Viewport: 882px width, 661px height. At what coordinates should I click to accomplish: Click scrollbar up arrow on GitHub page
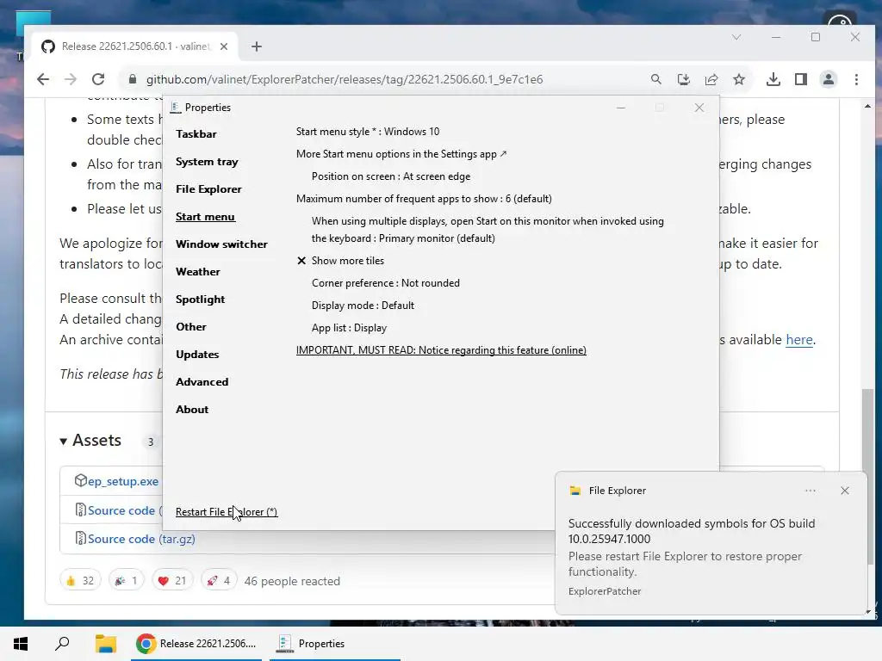coord(868,106)
